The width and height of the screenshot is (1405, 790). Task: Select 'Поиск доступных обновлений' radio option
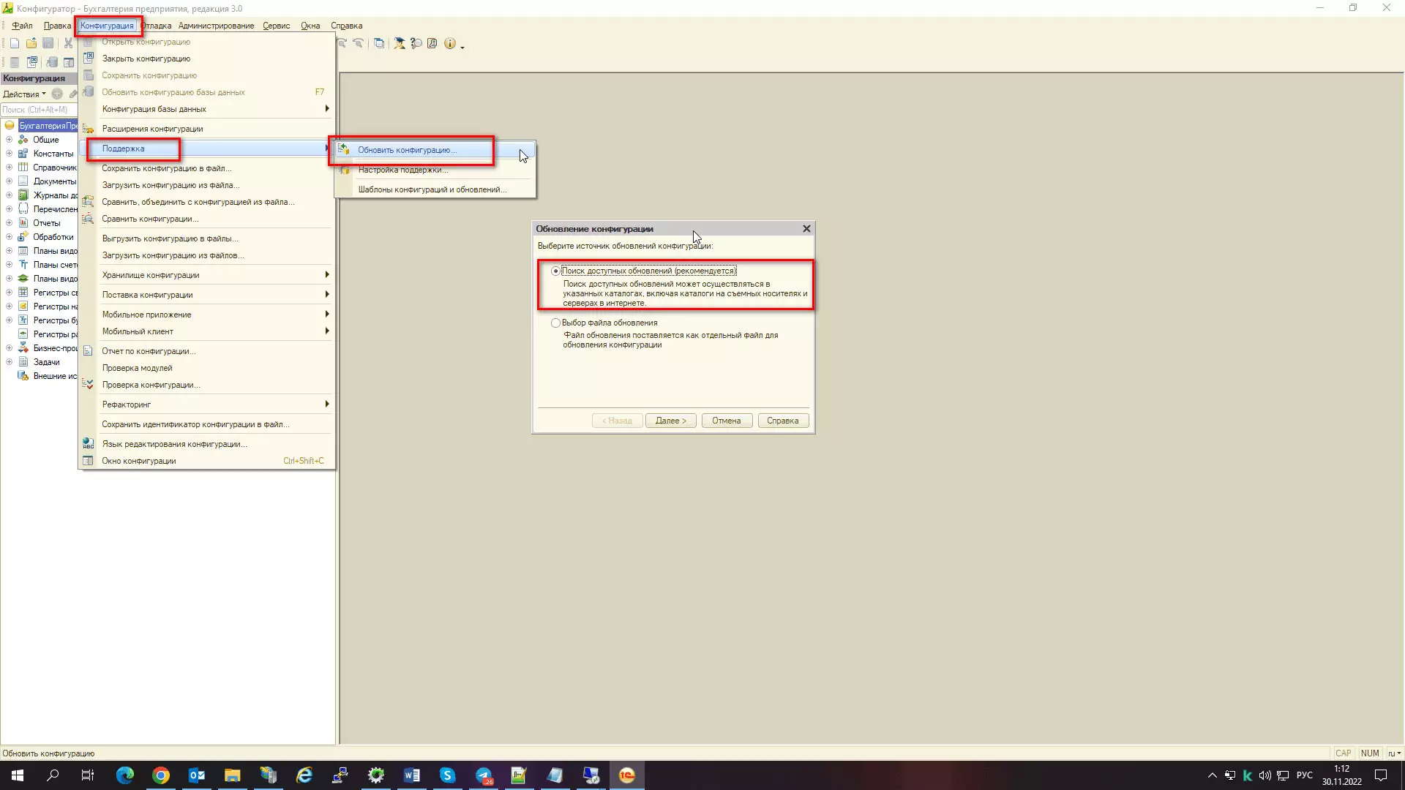coord(555,271)
